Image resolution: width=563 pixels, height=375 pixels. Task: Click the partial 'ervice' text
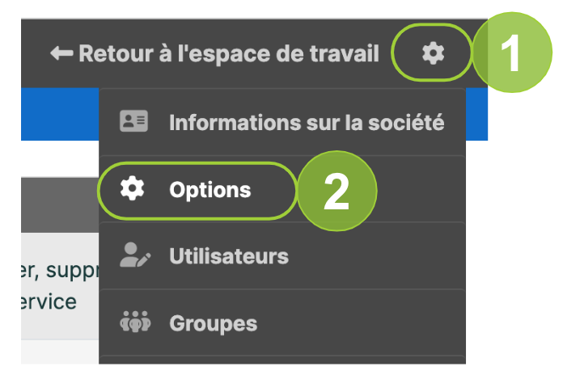click(49, 301)
